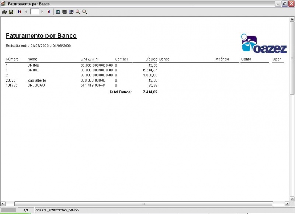Click number 2 in the table
Screen dimensions: 295x214
(x=7, y=75)
